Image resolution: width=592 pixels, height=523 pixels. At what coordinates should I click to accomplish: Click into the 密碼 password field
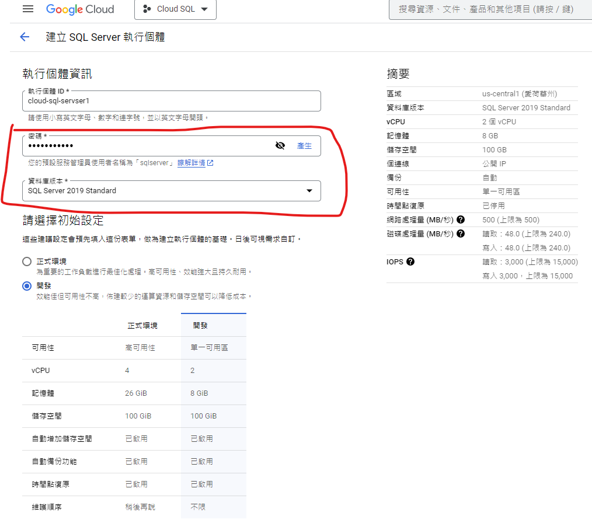click(146, 146)
